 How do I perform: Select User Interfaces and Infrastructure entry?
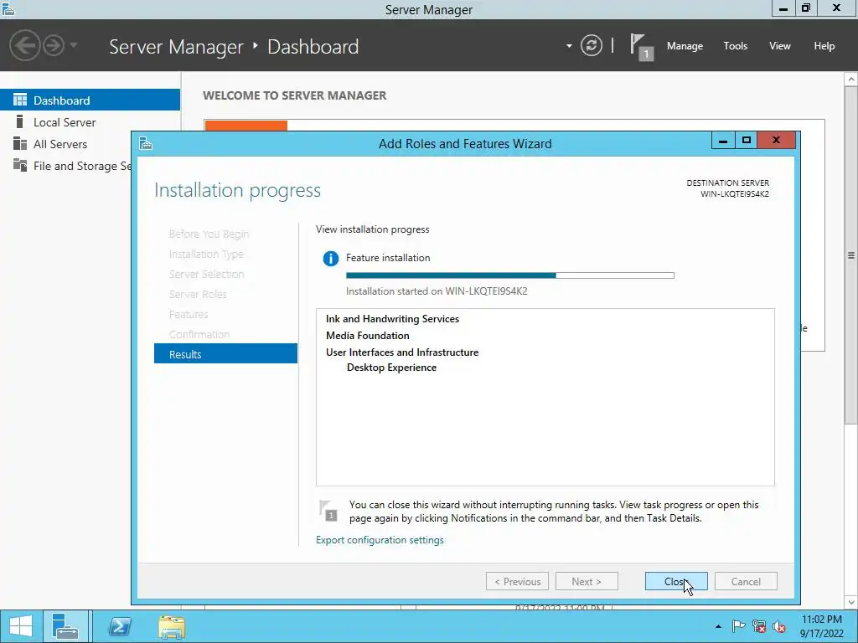click(402, 352)
